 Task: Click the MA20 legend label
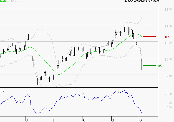click(3, 1)
